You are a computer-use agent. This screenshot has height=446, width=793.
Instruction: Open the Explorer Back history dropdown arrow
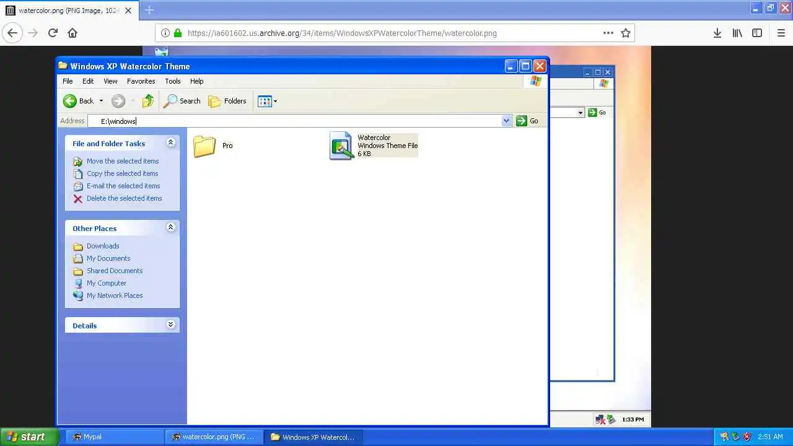tap(101, 101)
